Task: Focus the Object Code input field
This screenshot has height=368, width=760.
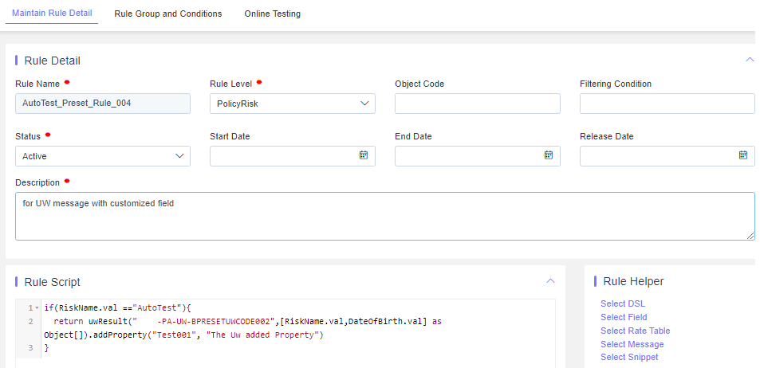Action: [x=478, y=104]
